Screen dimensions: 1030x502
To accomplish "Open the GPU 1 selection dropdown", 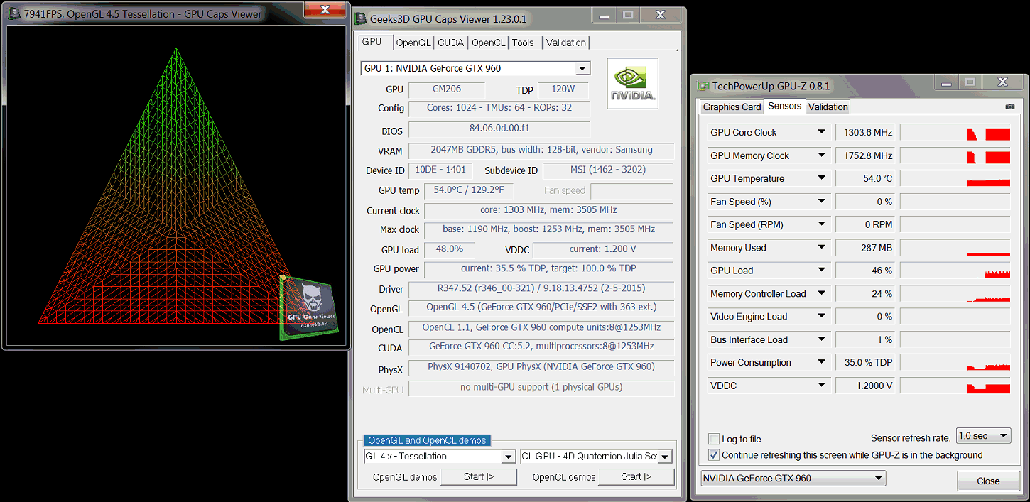I will [x=582, y=68].
